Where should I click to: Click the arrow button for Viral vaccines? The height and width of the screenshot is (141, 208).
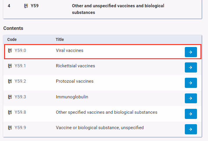click(191, 52)
